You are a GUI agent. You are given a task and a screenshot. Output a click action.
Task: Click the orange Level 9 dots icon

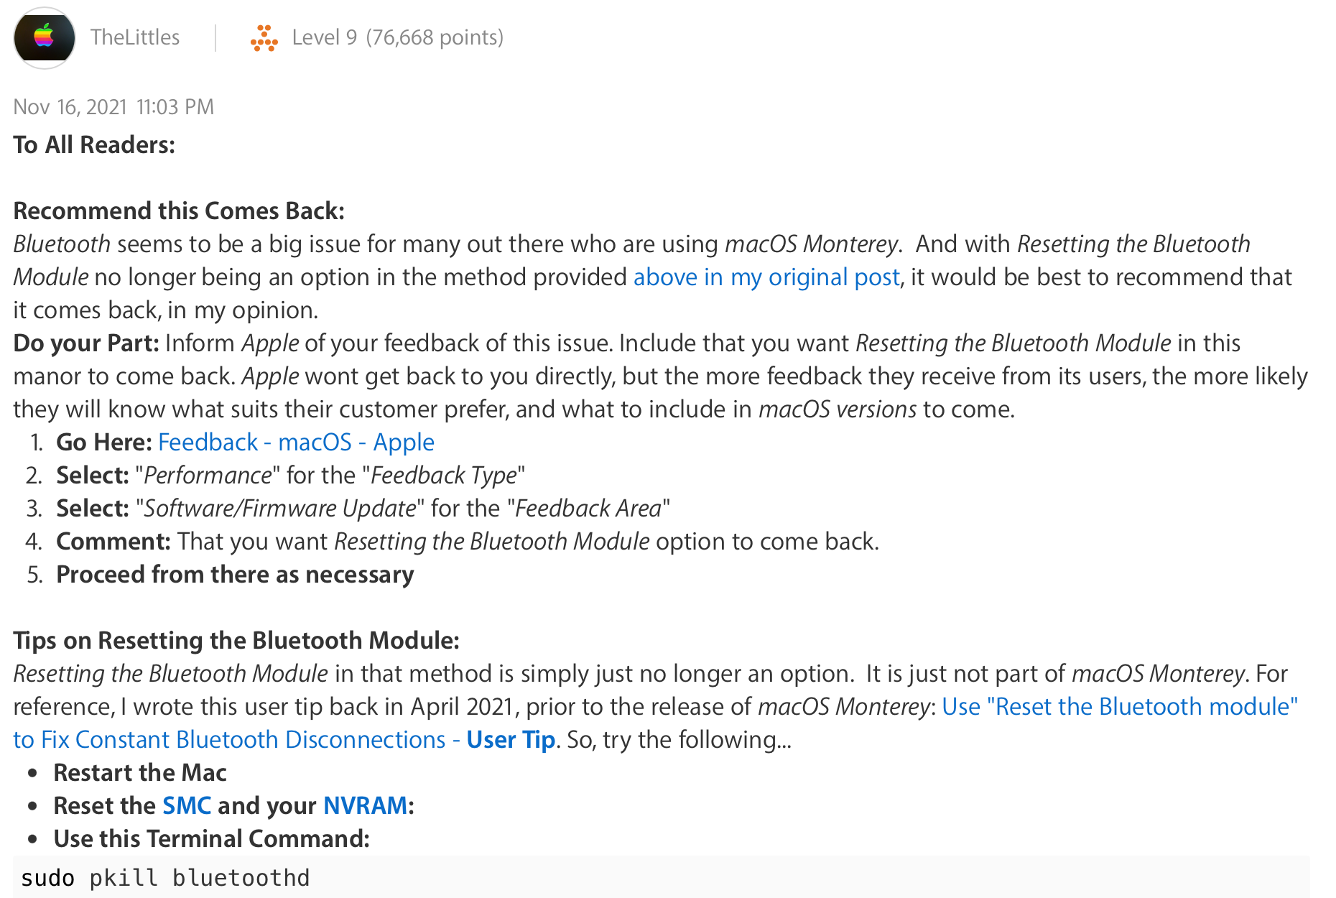pos(264,38)
